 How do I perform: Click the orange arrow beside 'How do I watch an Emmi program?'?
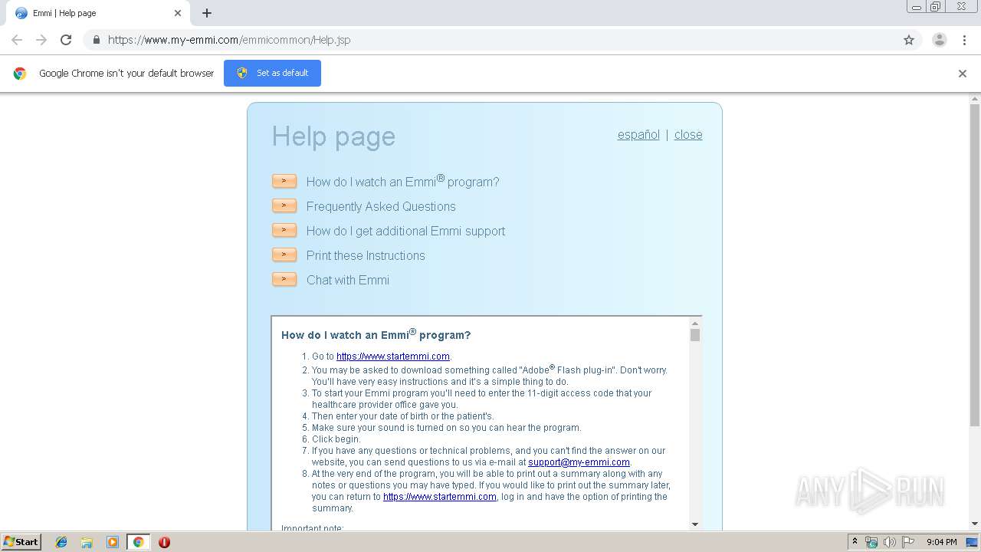pos(284,182)
